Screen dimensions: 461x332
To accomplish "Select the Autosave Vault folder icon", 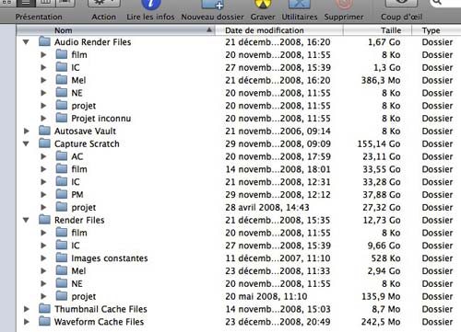I will click(44, 131).
